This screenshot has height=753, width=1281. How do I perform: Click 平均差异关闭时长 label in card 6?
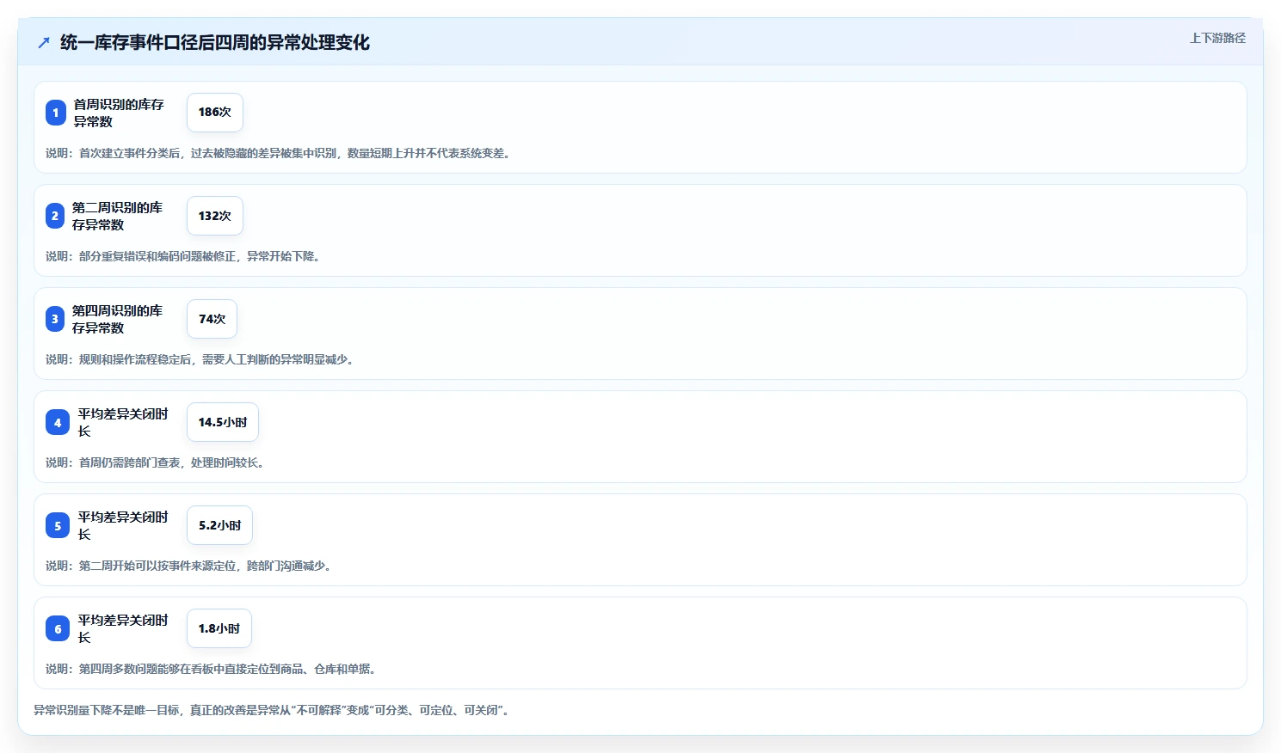[x=124, y=628]
